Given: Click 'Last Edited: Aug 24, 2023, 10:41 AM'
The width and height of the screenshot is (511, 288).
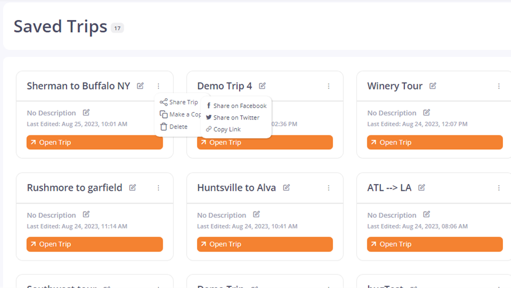Looking at the screenshot, I should [x=247, y=226].
